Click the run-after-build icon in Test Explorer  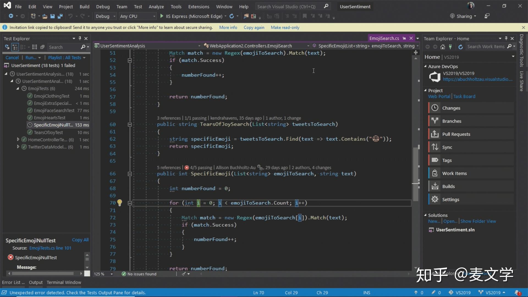pos(7,47)
